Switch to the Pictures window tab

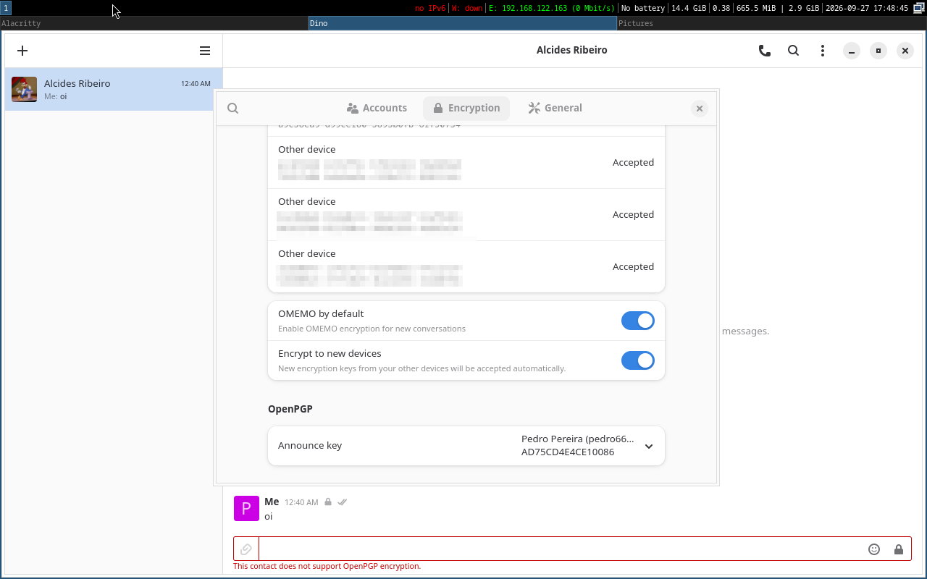point(771,23)
